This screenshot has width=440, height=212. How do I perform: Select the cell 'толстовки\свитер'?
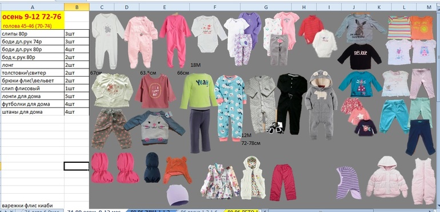(32, 73)
